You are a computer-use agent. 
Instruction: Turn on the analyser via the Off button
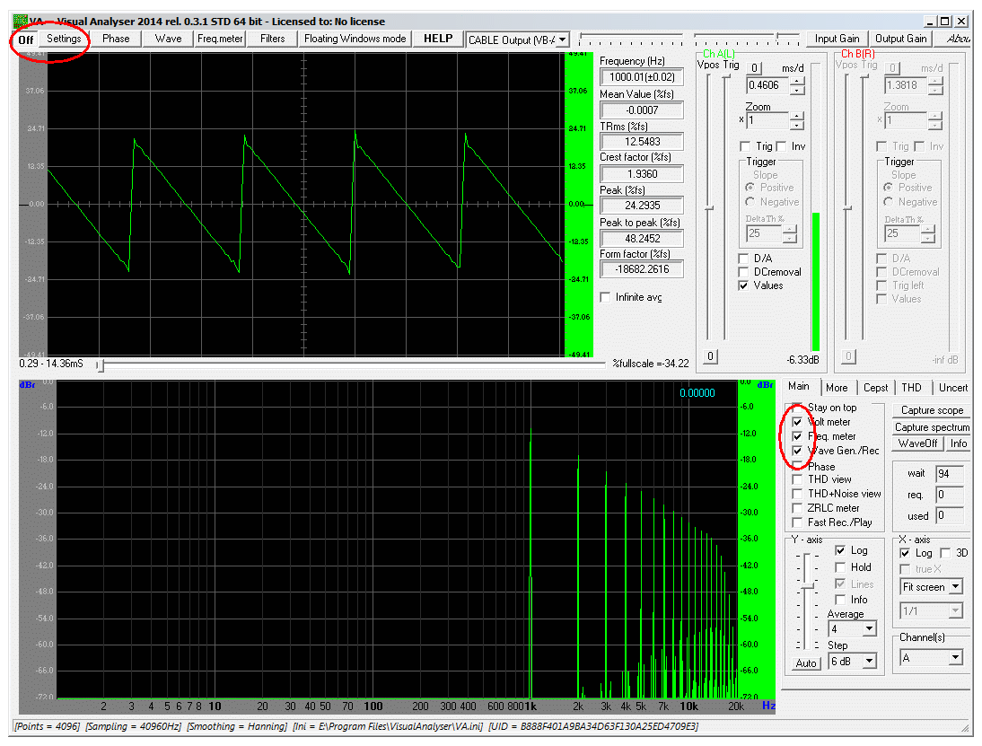tap(25, 40)
